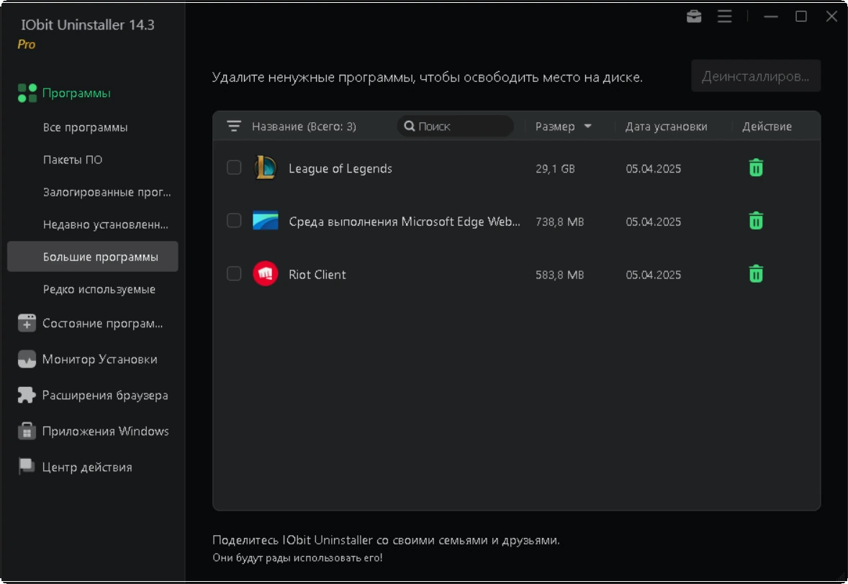Uninstall Riot Client with its trash icon

(x=756, y=274)
